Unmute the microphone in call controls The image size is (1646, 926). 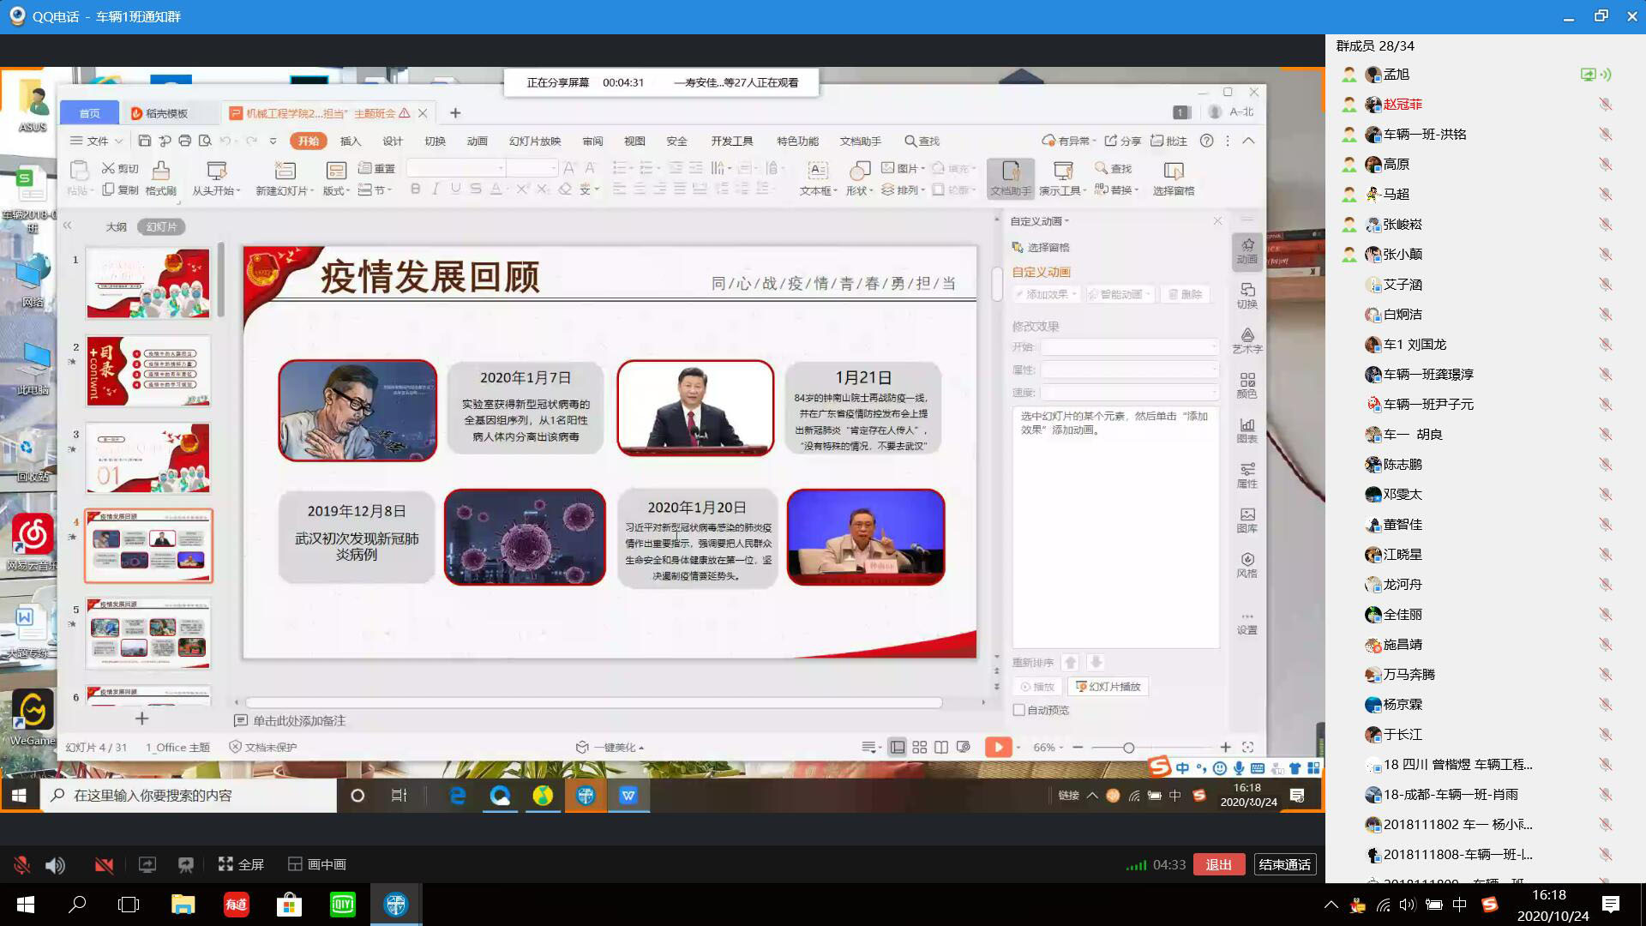22,865
